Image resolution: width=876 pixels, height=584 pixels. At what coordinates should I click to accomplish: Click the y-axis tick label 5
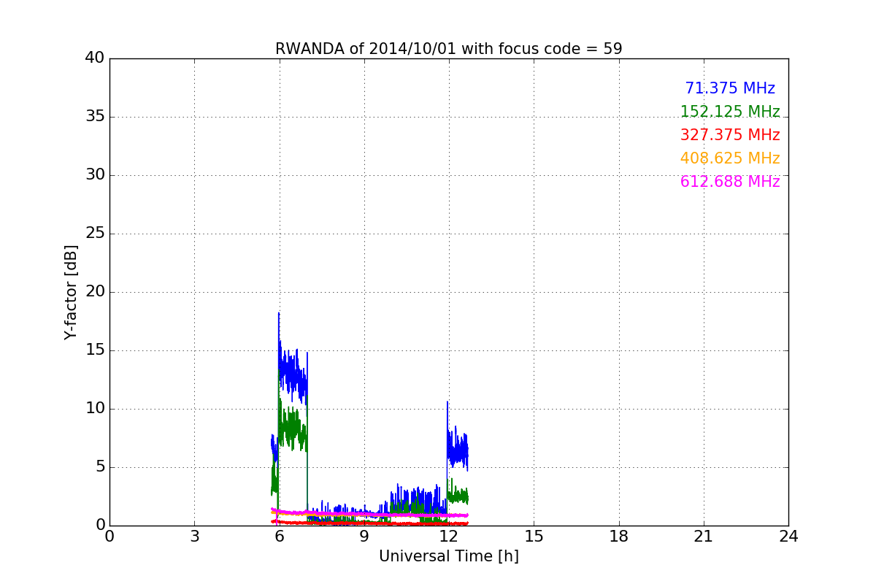pos(99,467)
